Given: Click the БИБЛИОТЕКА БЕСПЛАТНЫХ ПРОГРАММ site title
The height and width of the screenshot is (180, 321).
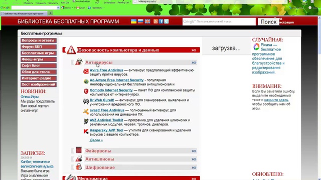Looking at the screenshot, I should click(x=68, y=21).
